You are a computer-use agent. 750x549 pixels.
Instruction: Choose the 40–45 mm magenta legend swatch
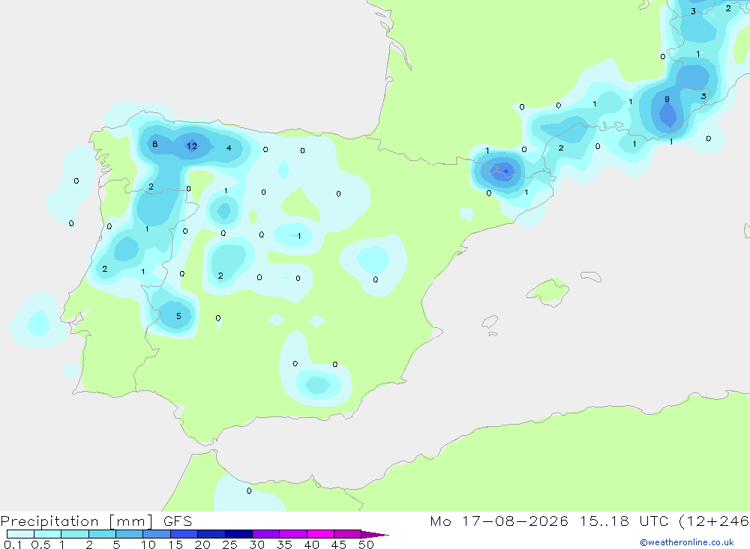click(x=320, y=534)
